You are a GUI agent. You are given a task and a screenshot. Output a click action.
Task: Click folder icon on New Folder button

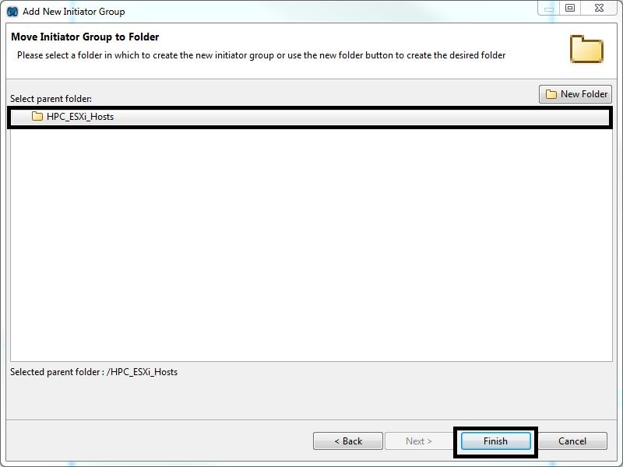(x=551, y=94)
